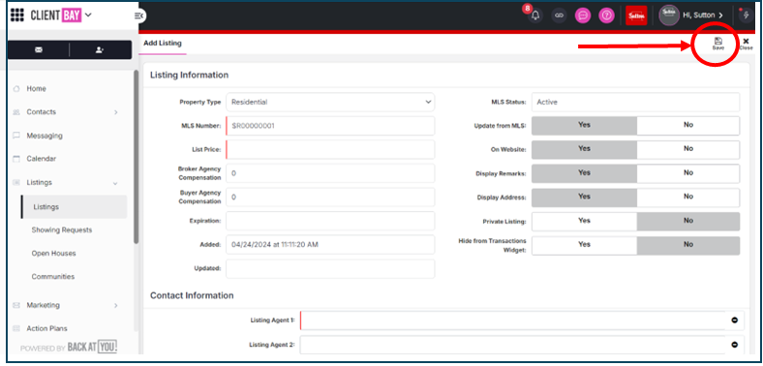
Task: Open the apps grid icon beside Client Bay
Action: click(17, 15)
